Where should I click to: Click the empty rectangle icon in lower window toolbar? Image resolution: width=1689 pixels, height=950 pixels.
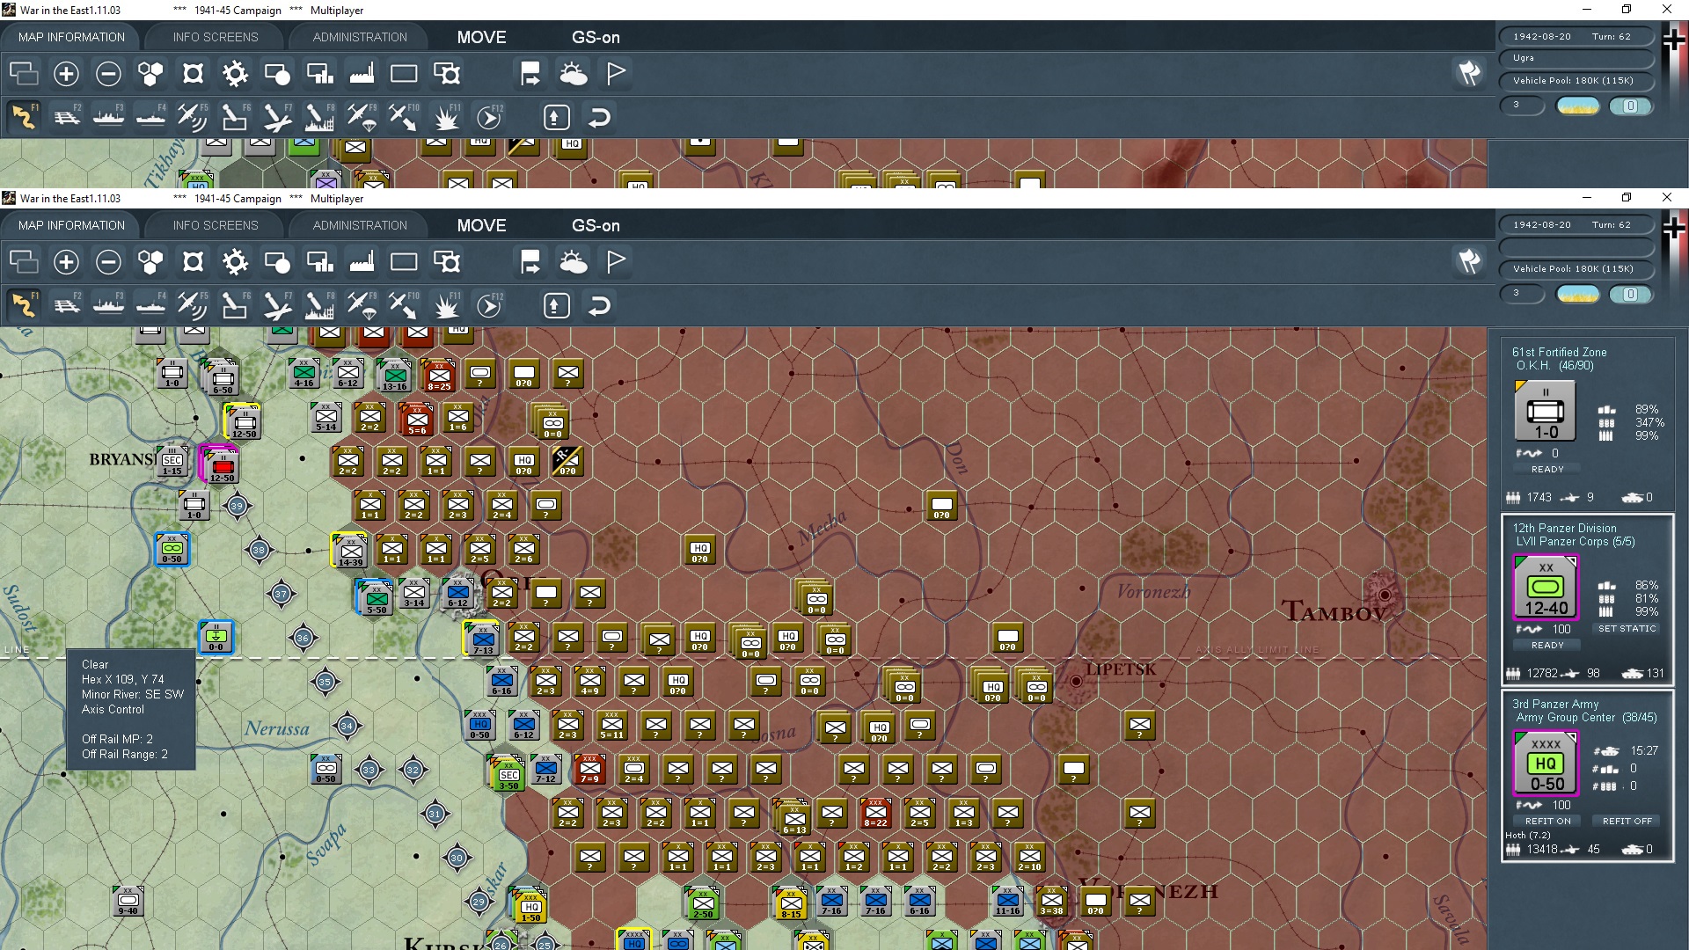pos(404,262)
